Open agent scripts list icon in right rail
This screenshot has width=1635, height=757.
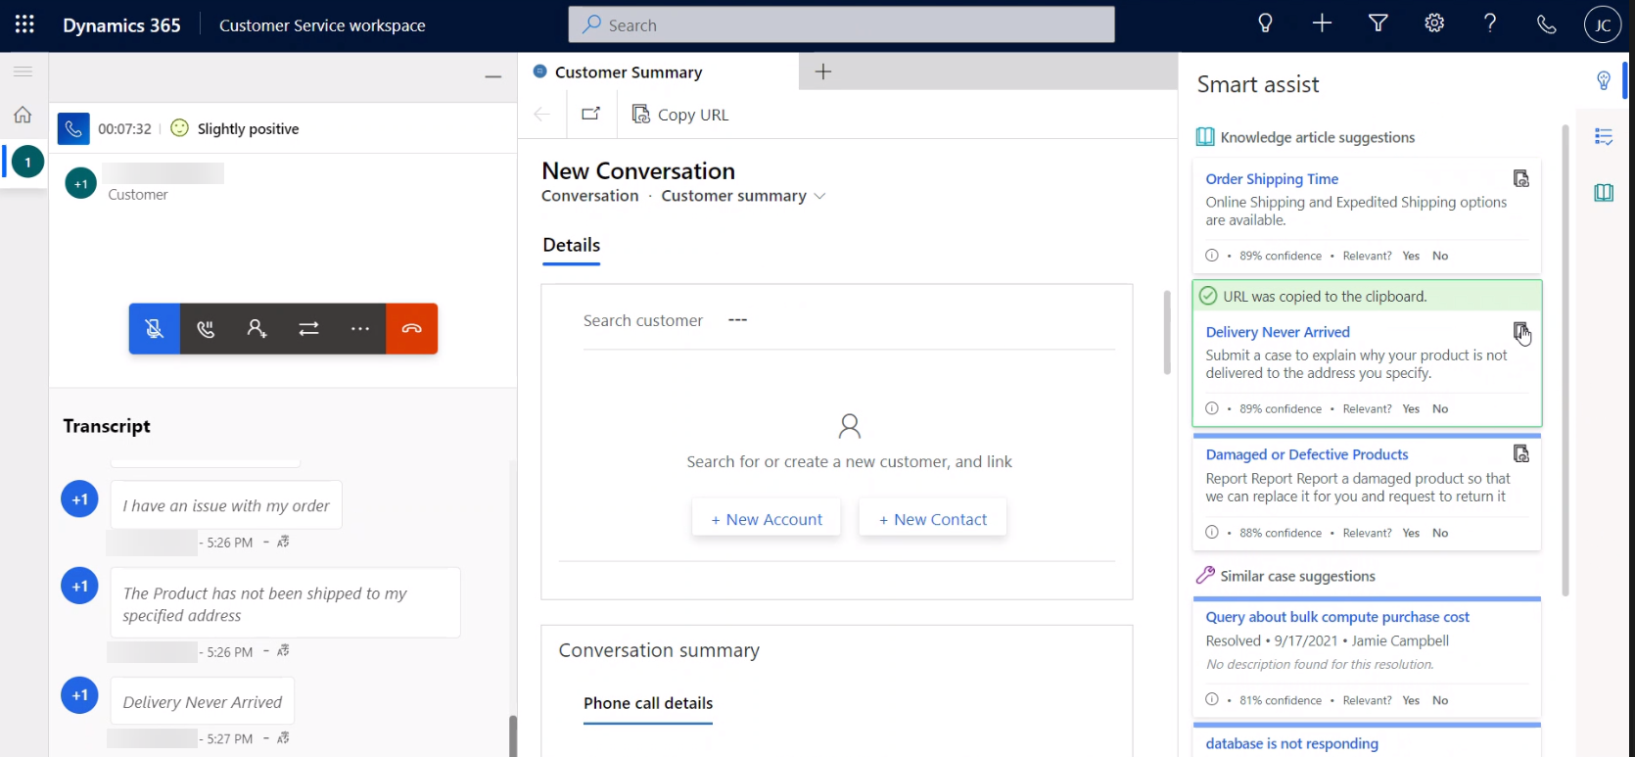pyautogui.click(x=1604, y=137)
